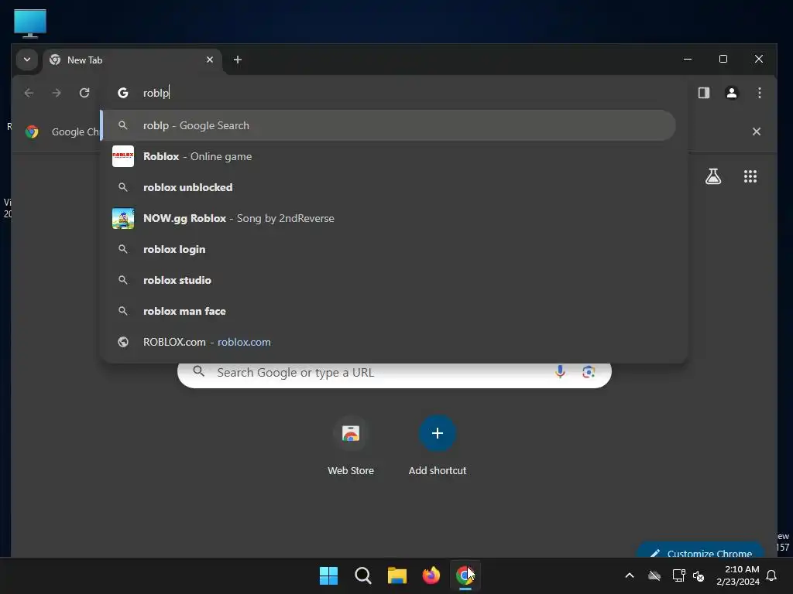Open the Web Store shortcut
793x594 pixels.
[x=351, y=446]
